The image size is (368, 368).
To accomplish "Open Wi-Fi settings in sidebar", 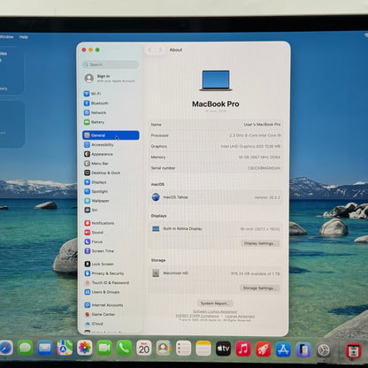I will click(x=111, y=94).
